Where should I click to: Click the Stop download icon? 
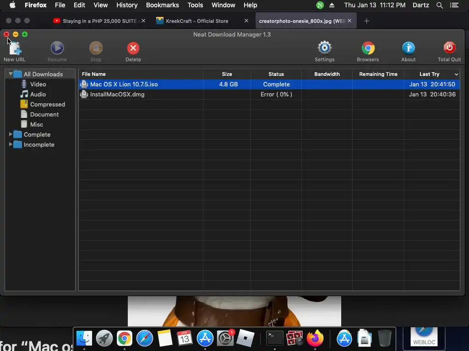click(96, 48)
